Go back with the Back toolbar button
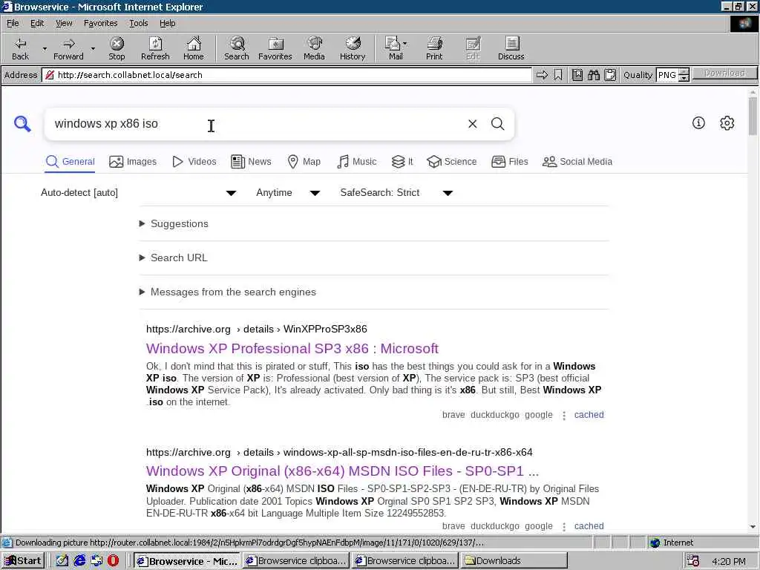This screenshot has height=570, width=760. (20, 48)
